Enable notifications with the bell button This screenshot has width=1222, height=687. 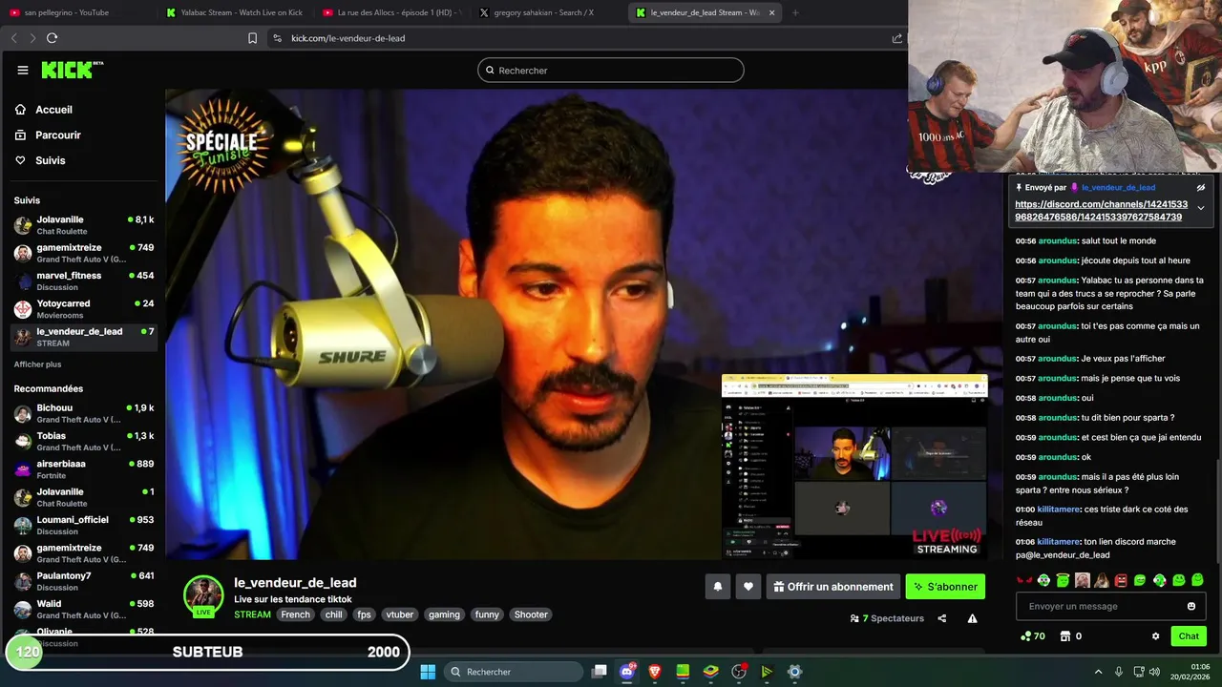pos(718,587)
